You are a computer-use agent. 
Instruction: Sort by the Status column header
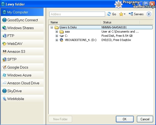pyautogui.click(x=120, y=22)
